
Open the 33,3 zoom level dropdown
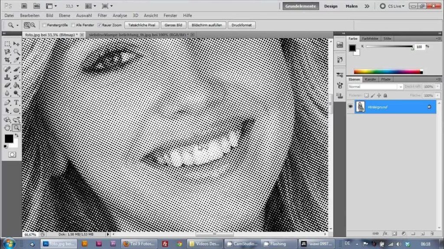click(x=72, y=6)
